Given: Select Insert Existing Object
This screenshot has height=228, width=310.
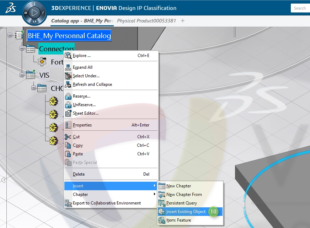Looking at the screenshot, I should click(x=190, y=212).
